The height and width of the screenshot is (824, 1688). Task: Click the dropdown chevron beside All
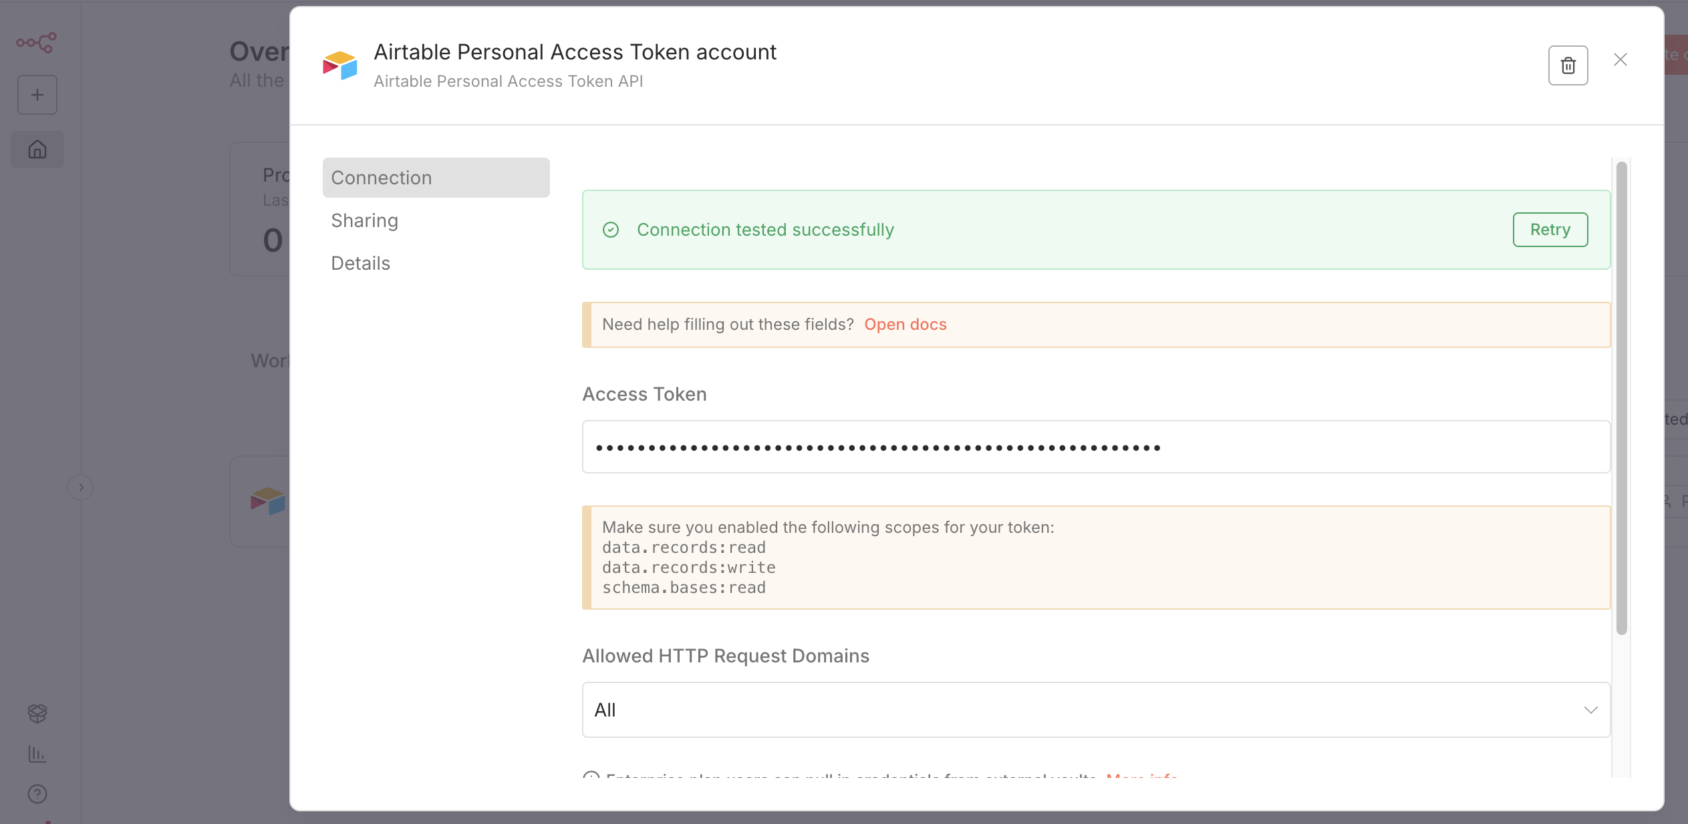[x=1590, y=710]
